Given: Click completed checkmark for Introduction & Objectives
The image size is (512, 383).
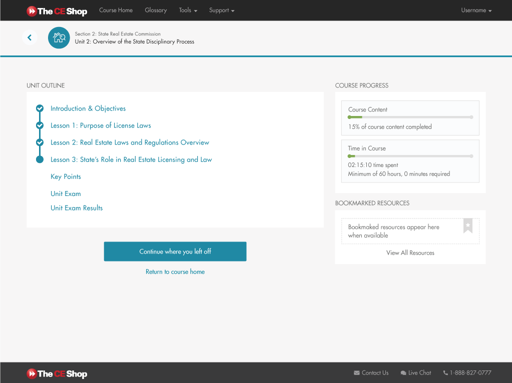Looking at the screenshot, I should point(40,108).
